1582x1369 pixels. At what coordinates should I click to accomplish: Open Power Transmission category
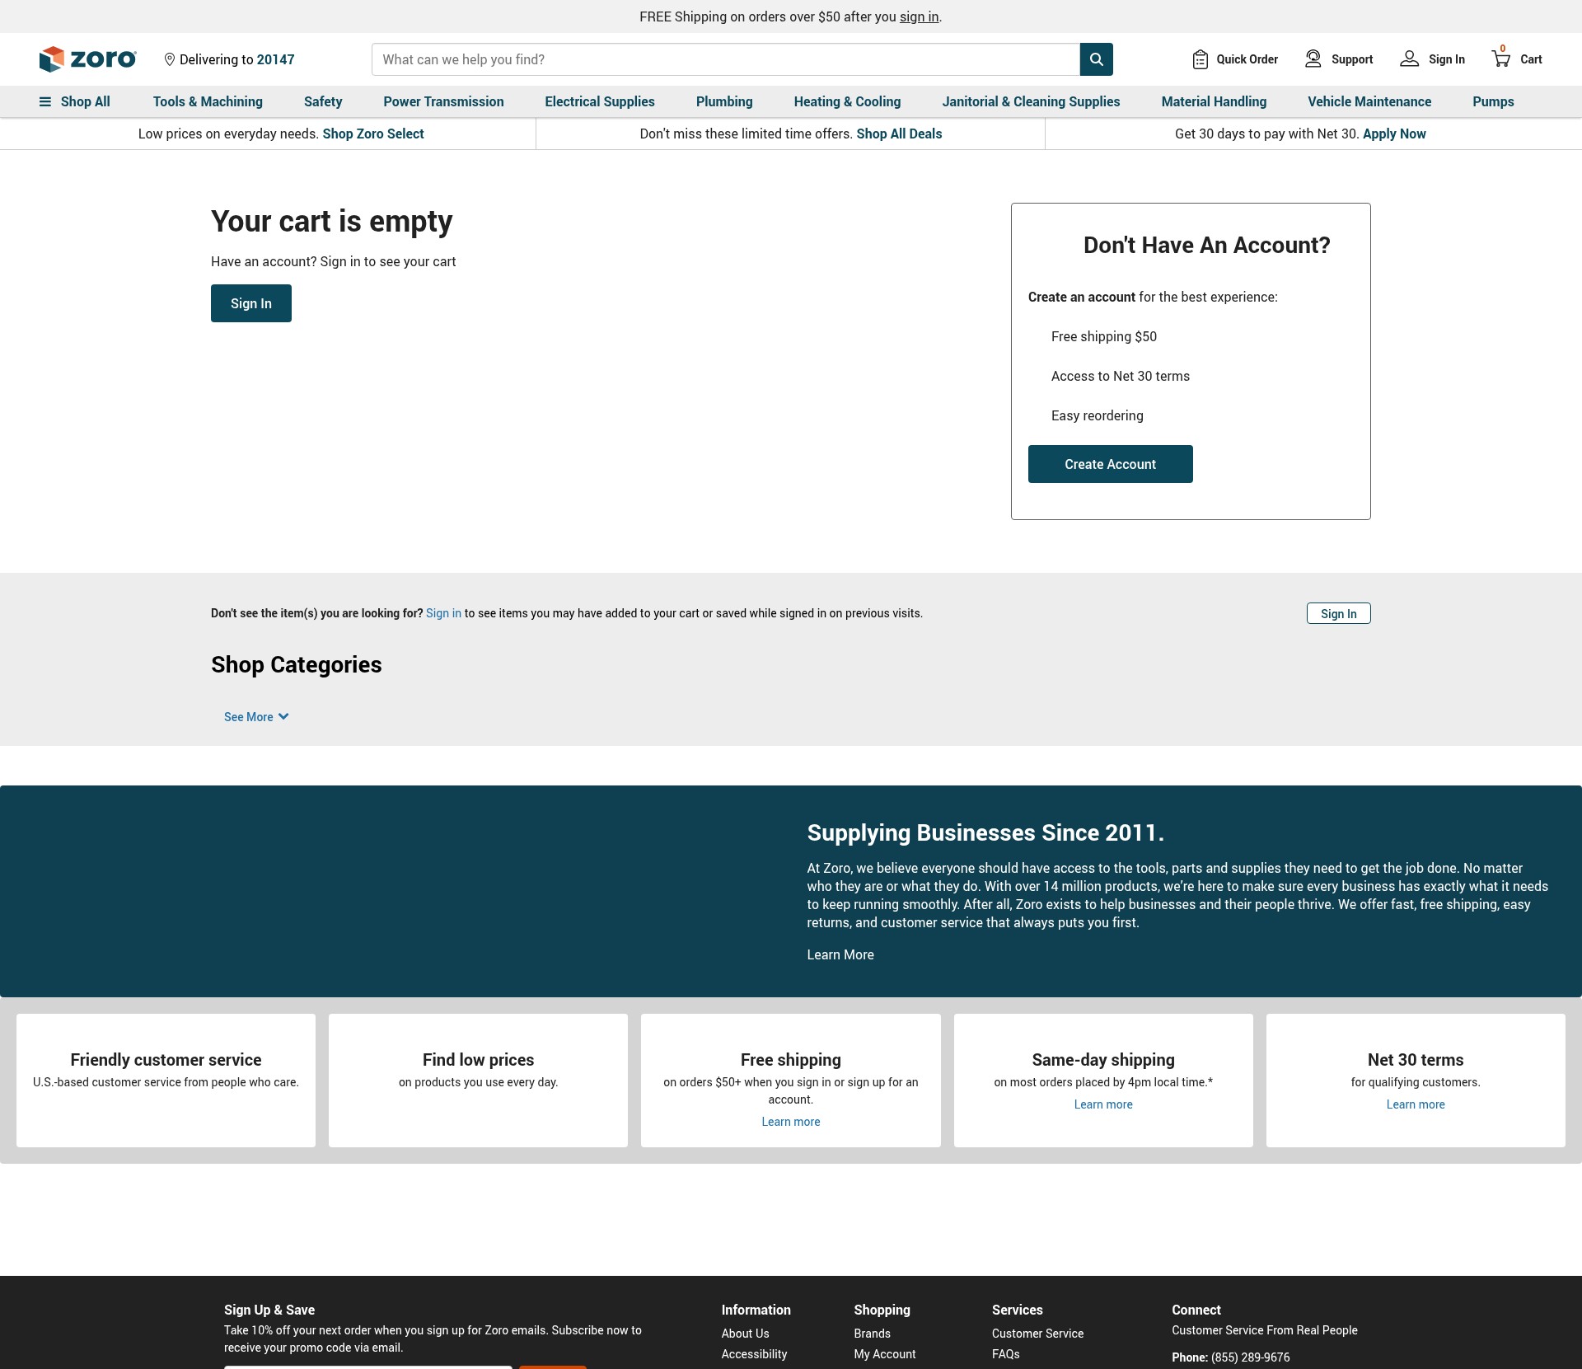(443, 101)
